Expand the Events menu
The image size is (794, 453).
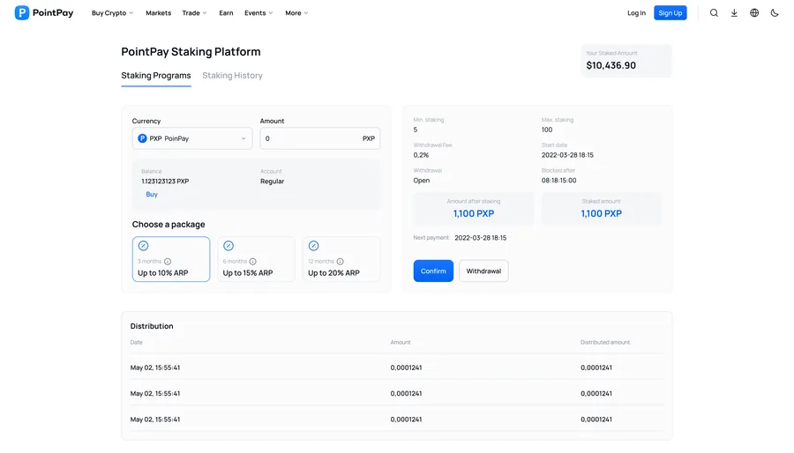tap(258, 13)
